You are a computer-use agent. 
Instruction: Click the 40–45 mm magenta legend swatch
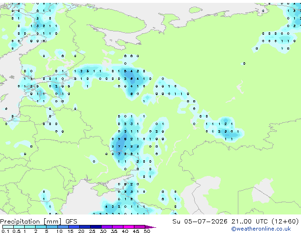click(129, 227)
